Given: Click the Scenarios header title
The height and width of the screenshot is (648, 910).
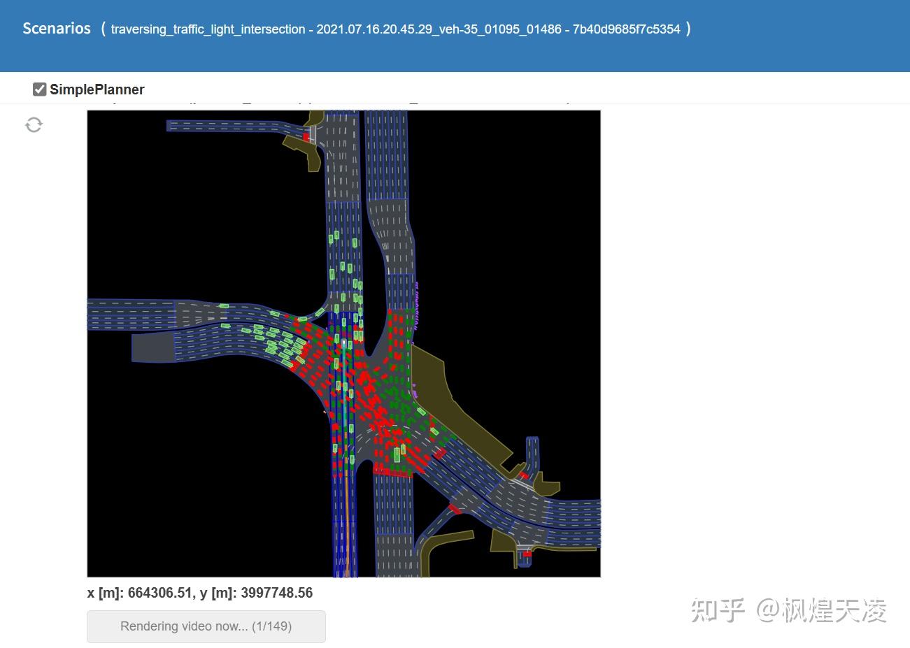Looking at the screenshot, I should click(x=57, y=29).
